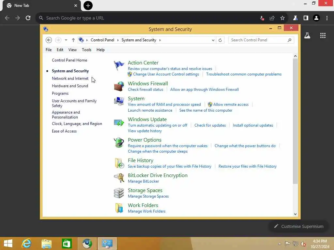Click Allow remote access link

(231, 104)
